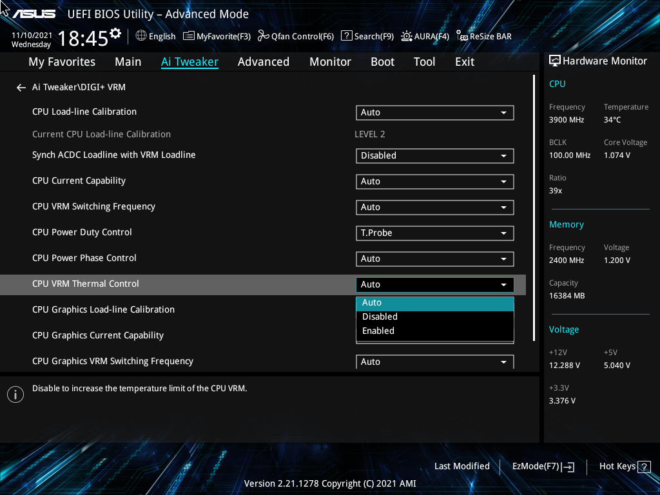Open the AURA lighting icon
The image size is (660, 495).
click(406, 36)
